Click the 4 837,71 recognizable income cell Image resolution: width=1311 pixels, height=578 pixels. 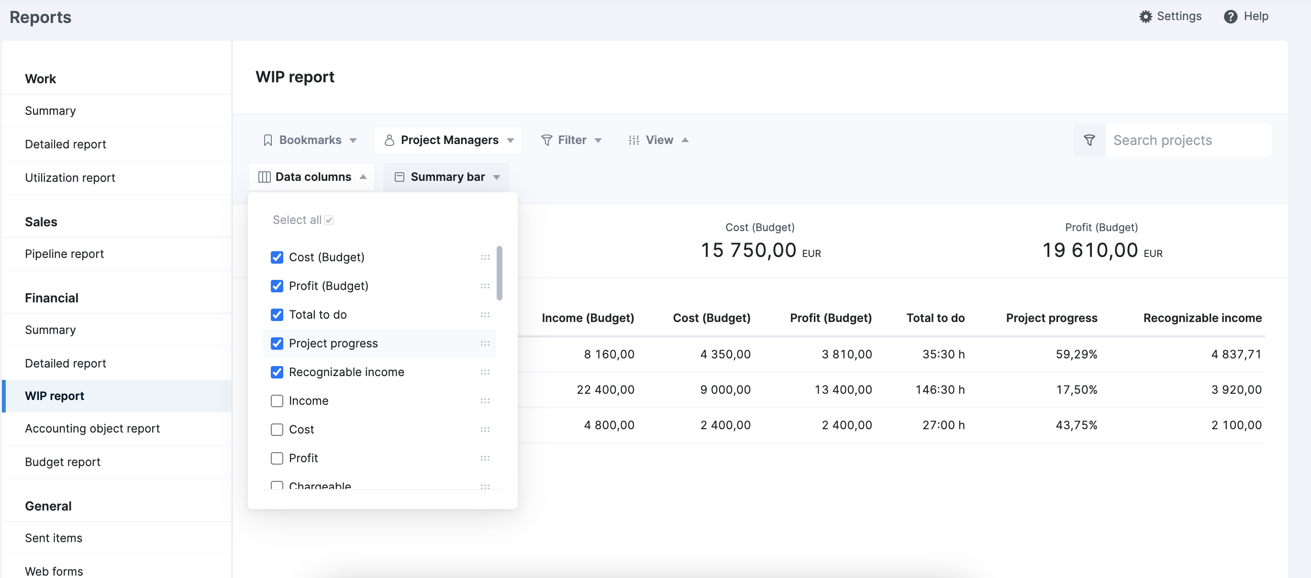click(1236, 355)
